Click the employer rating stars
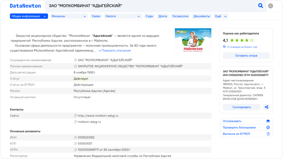This screenshot has height=159, width=283. coord(242,40)
